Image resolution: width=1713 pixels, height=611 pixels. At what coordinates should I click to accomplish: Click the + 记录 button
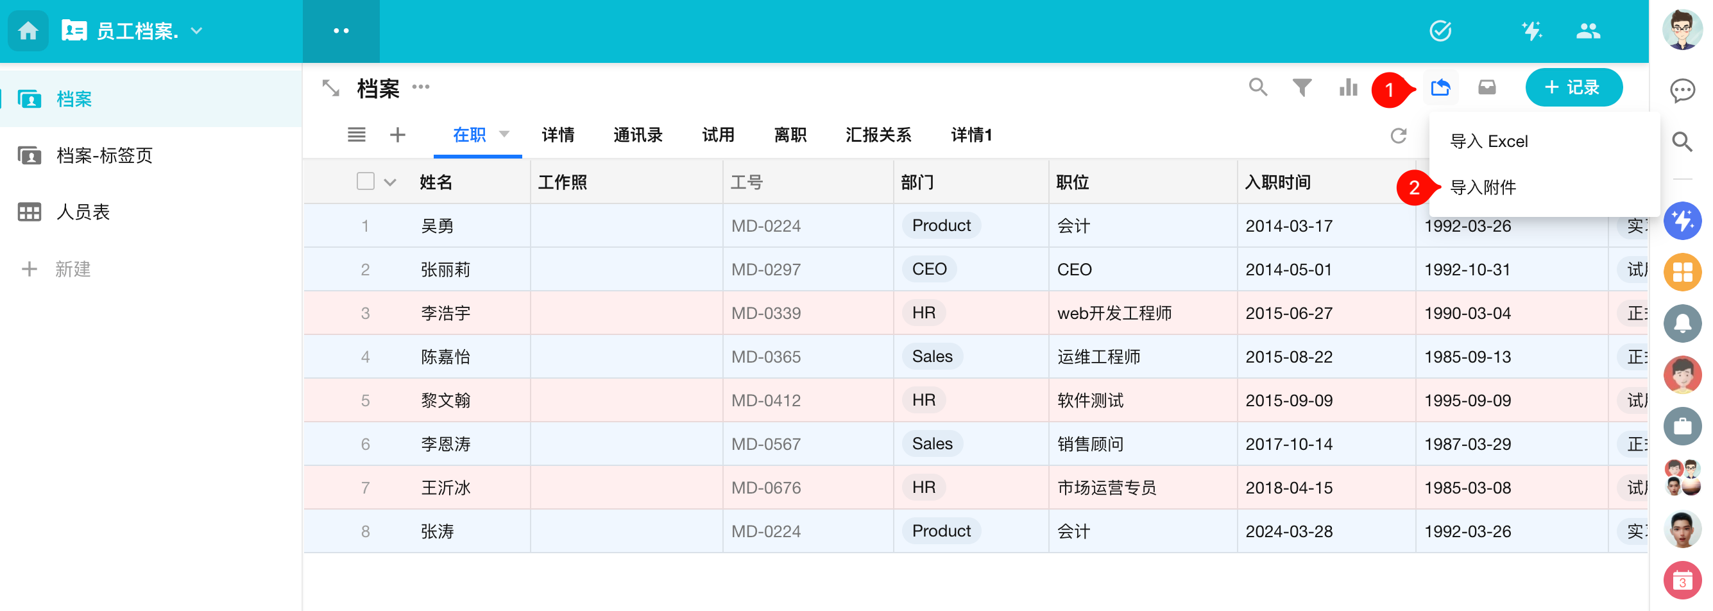point(1572,87)
